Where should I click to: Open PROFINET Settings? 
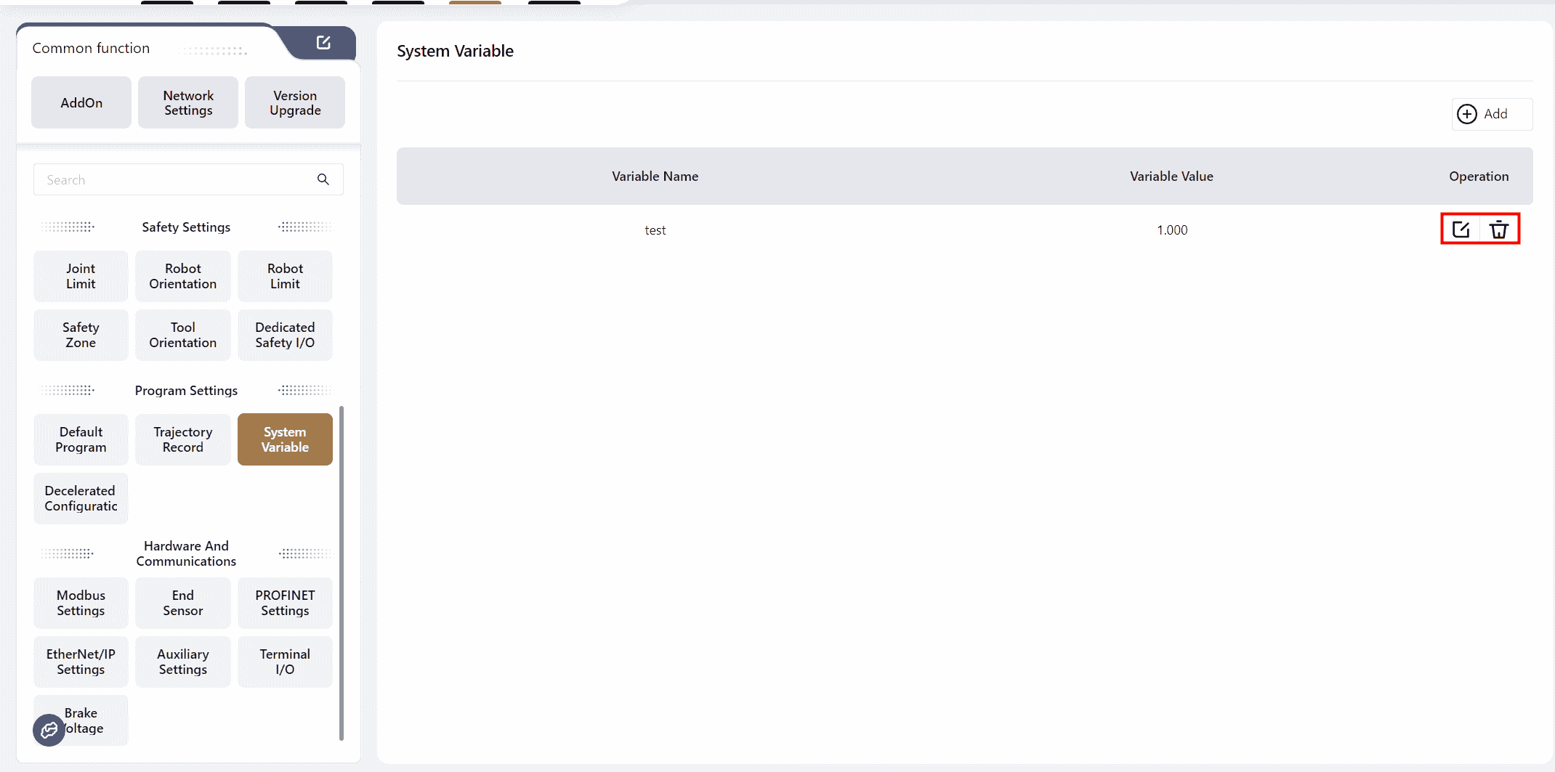(x=285, y=603)
